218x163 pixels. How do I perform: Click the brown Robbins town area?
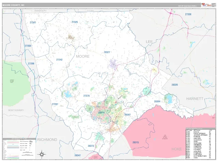pos(71,37)
